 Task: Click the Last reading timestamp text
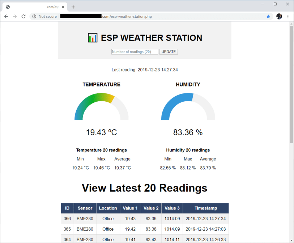(x=144, y=70)
